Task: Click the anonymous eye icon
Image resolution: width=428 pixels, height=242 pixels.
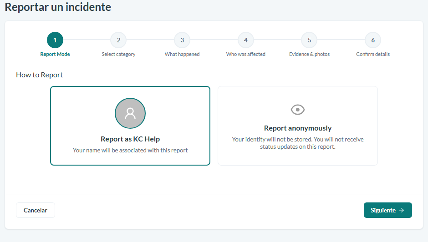Action: [x=298, y=110]
